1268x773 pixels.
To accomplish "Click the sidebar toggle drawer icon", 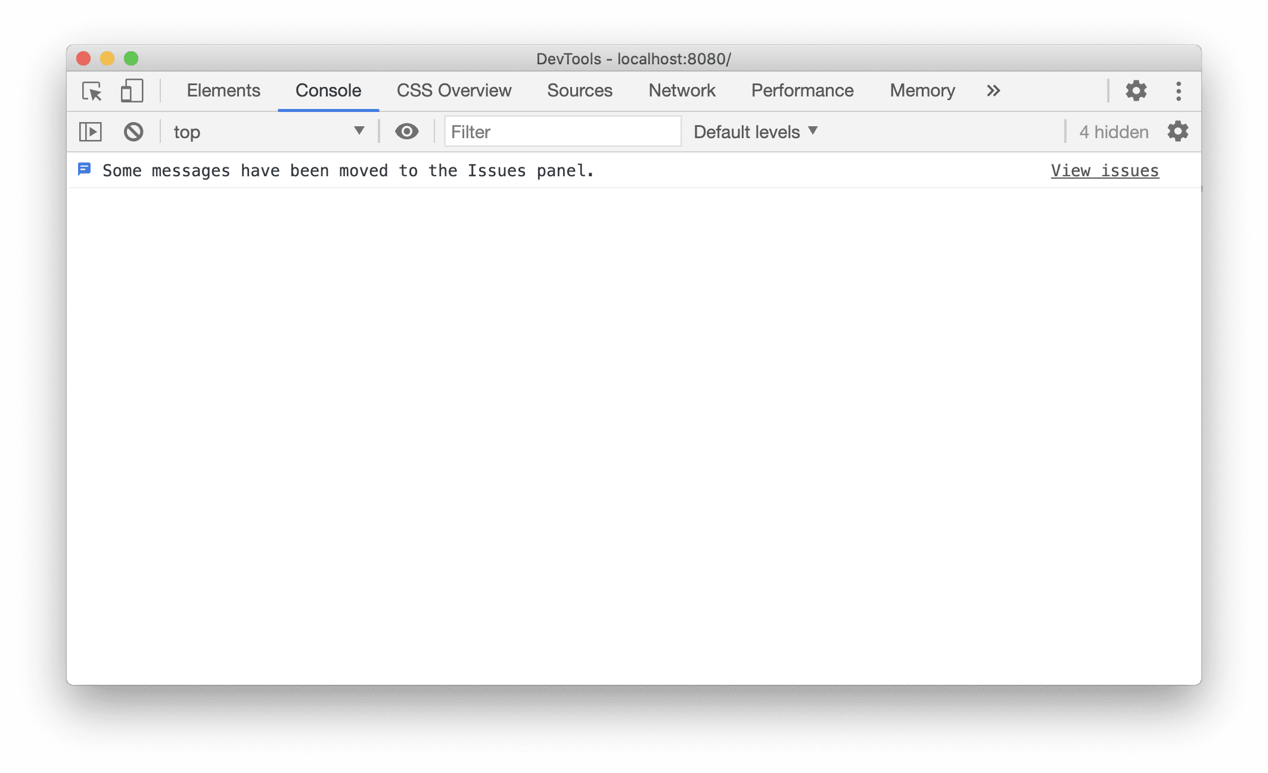I will click(89, 131).
